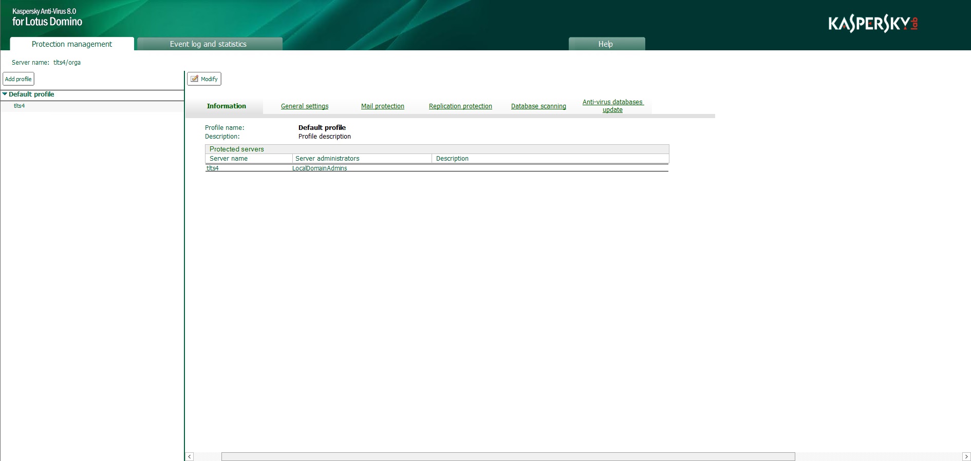Screen dimensions: 971x461
Task: Open the Database scanning tab
Action: 538,106
